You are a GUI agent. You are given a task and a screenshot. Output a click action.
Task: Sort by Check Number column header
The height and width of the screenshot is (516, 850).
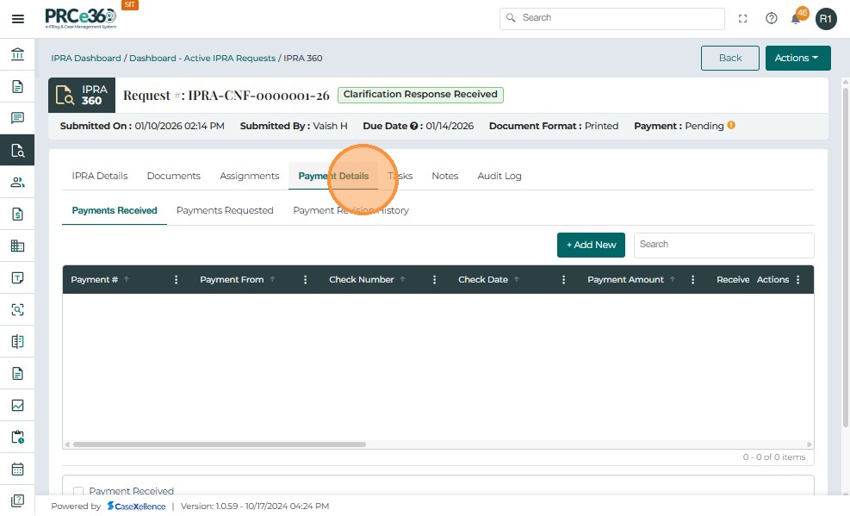tap(361, 280)
